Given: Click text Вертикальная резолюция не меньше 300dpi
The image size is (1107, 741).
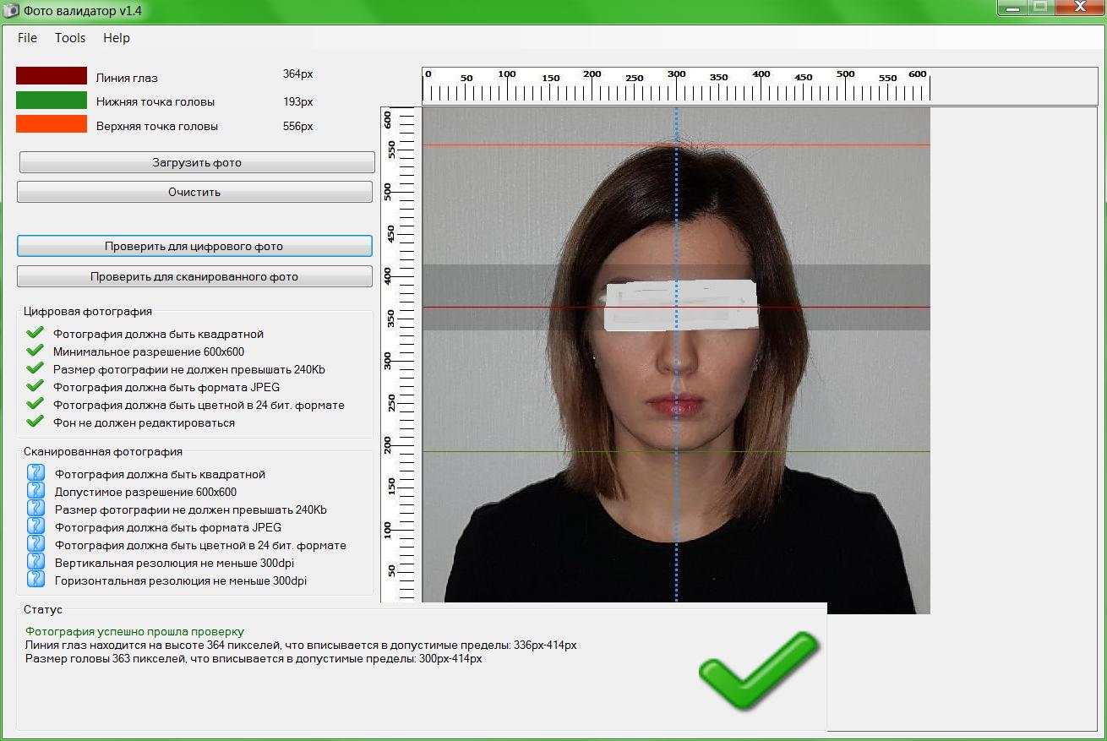Looking at the screenshot, I should point(174,563).
